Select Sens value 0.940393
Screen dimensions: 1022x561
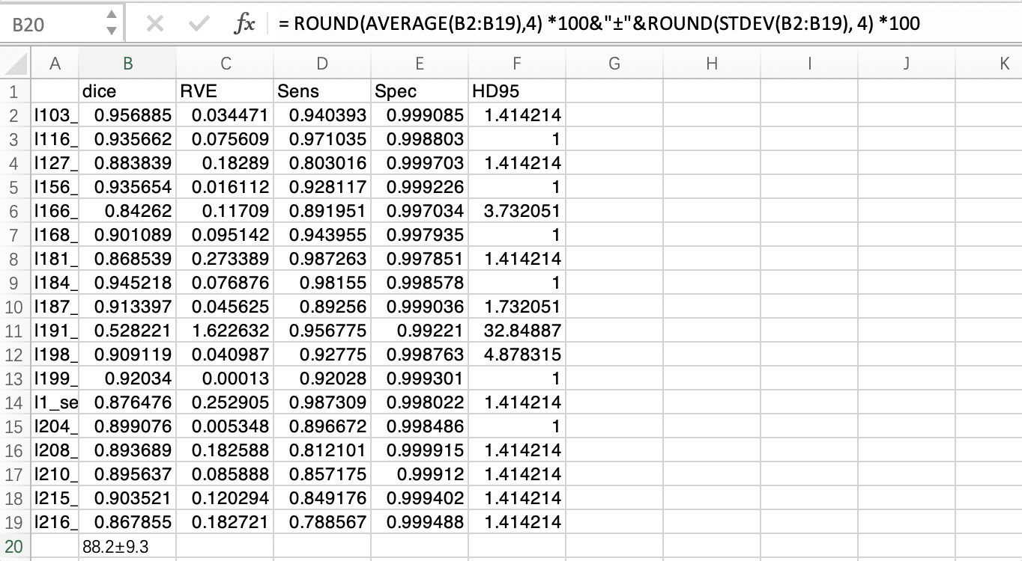tap(322, 115)
